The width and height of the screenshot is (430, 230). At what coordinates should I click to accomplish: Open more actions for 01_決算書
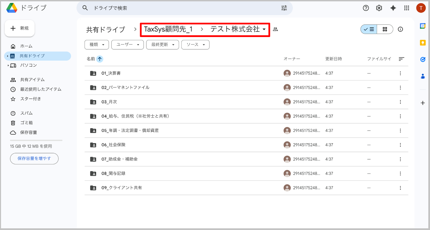pyautogui.click(x=400, y=73)
